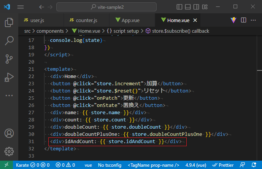262x169 pixels.
Task: Click the feedback/broadcast status icon
Action: coord(242,165)
